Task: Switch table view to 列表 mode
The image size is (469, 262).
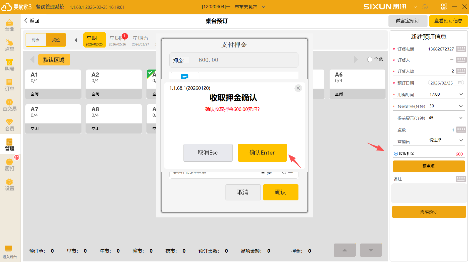Action: [36, 40]
